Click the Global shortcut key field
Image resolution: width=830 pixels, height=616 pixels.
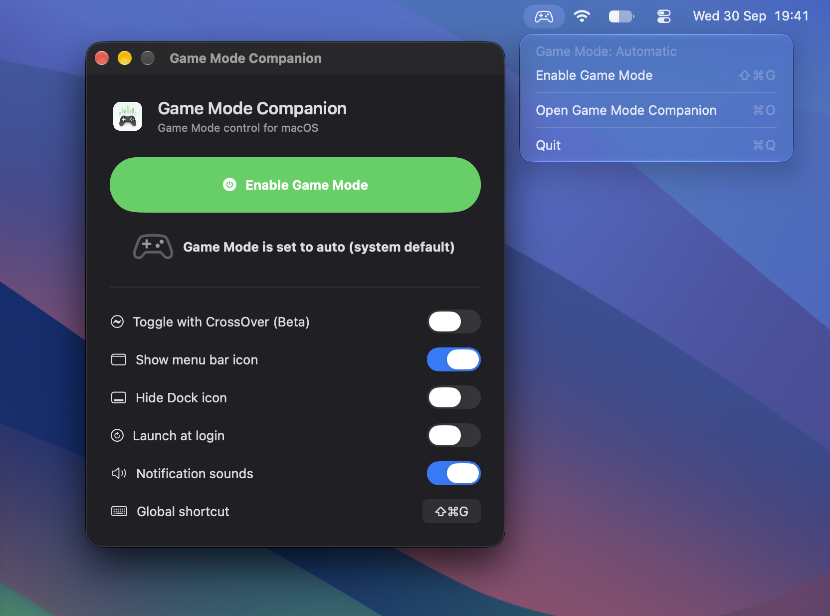451,511
